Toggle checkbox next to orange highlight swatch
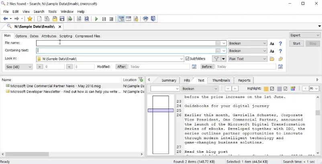Screen dimensions: 322x164 (272, 88)
